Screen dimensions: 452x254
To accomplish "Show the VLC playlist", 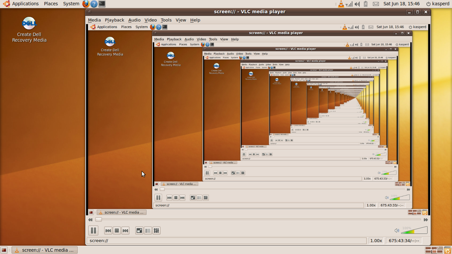I will click(148, 231).
